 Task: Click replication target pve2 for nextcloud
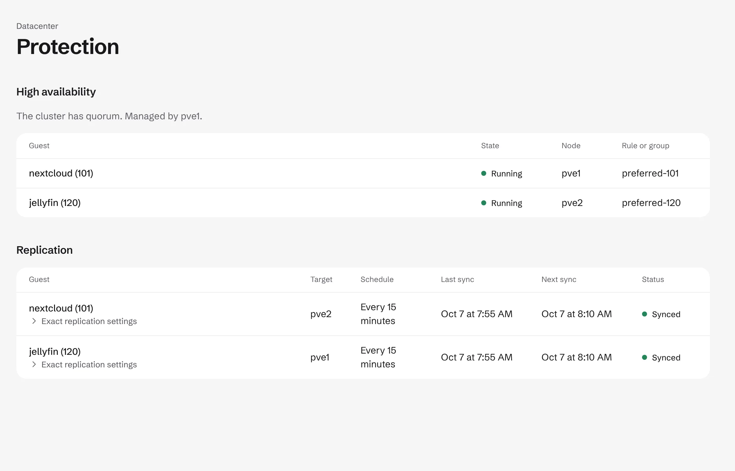pos(321,314)
